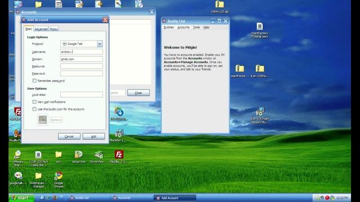Switch to the Basic tab
Viewport: 360px width, 202px height.
click(x=29, y=29)
